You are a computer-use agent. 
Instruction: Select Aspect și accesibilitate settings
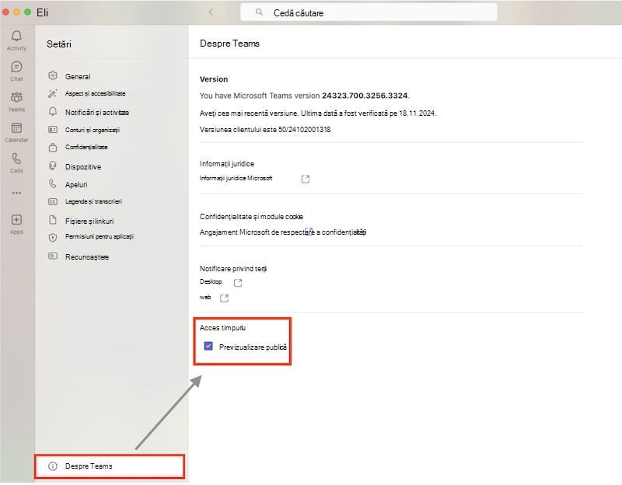click(x=95, y=93)
